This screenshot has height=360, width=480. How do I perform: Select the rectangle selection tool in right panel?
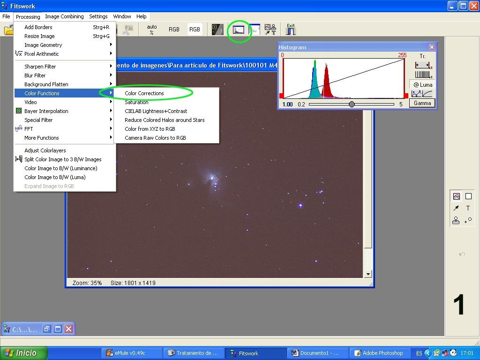468,196
